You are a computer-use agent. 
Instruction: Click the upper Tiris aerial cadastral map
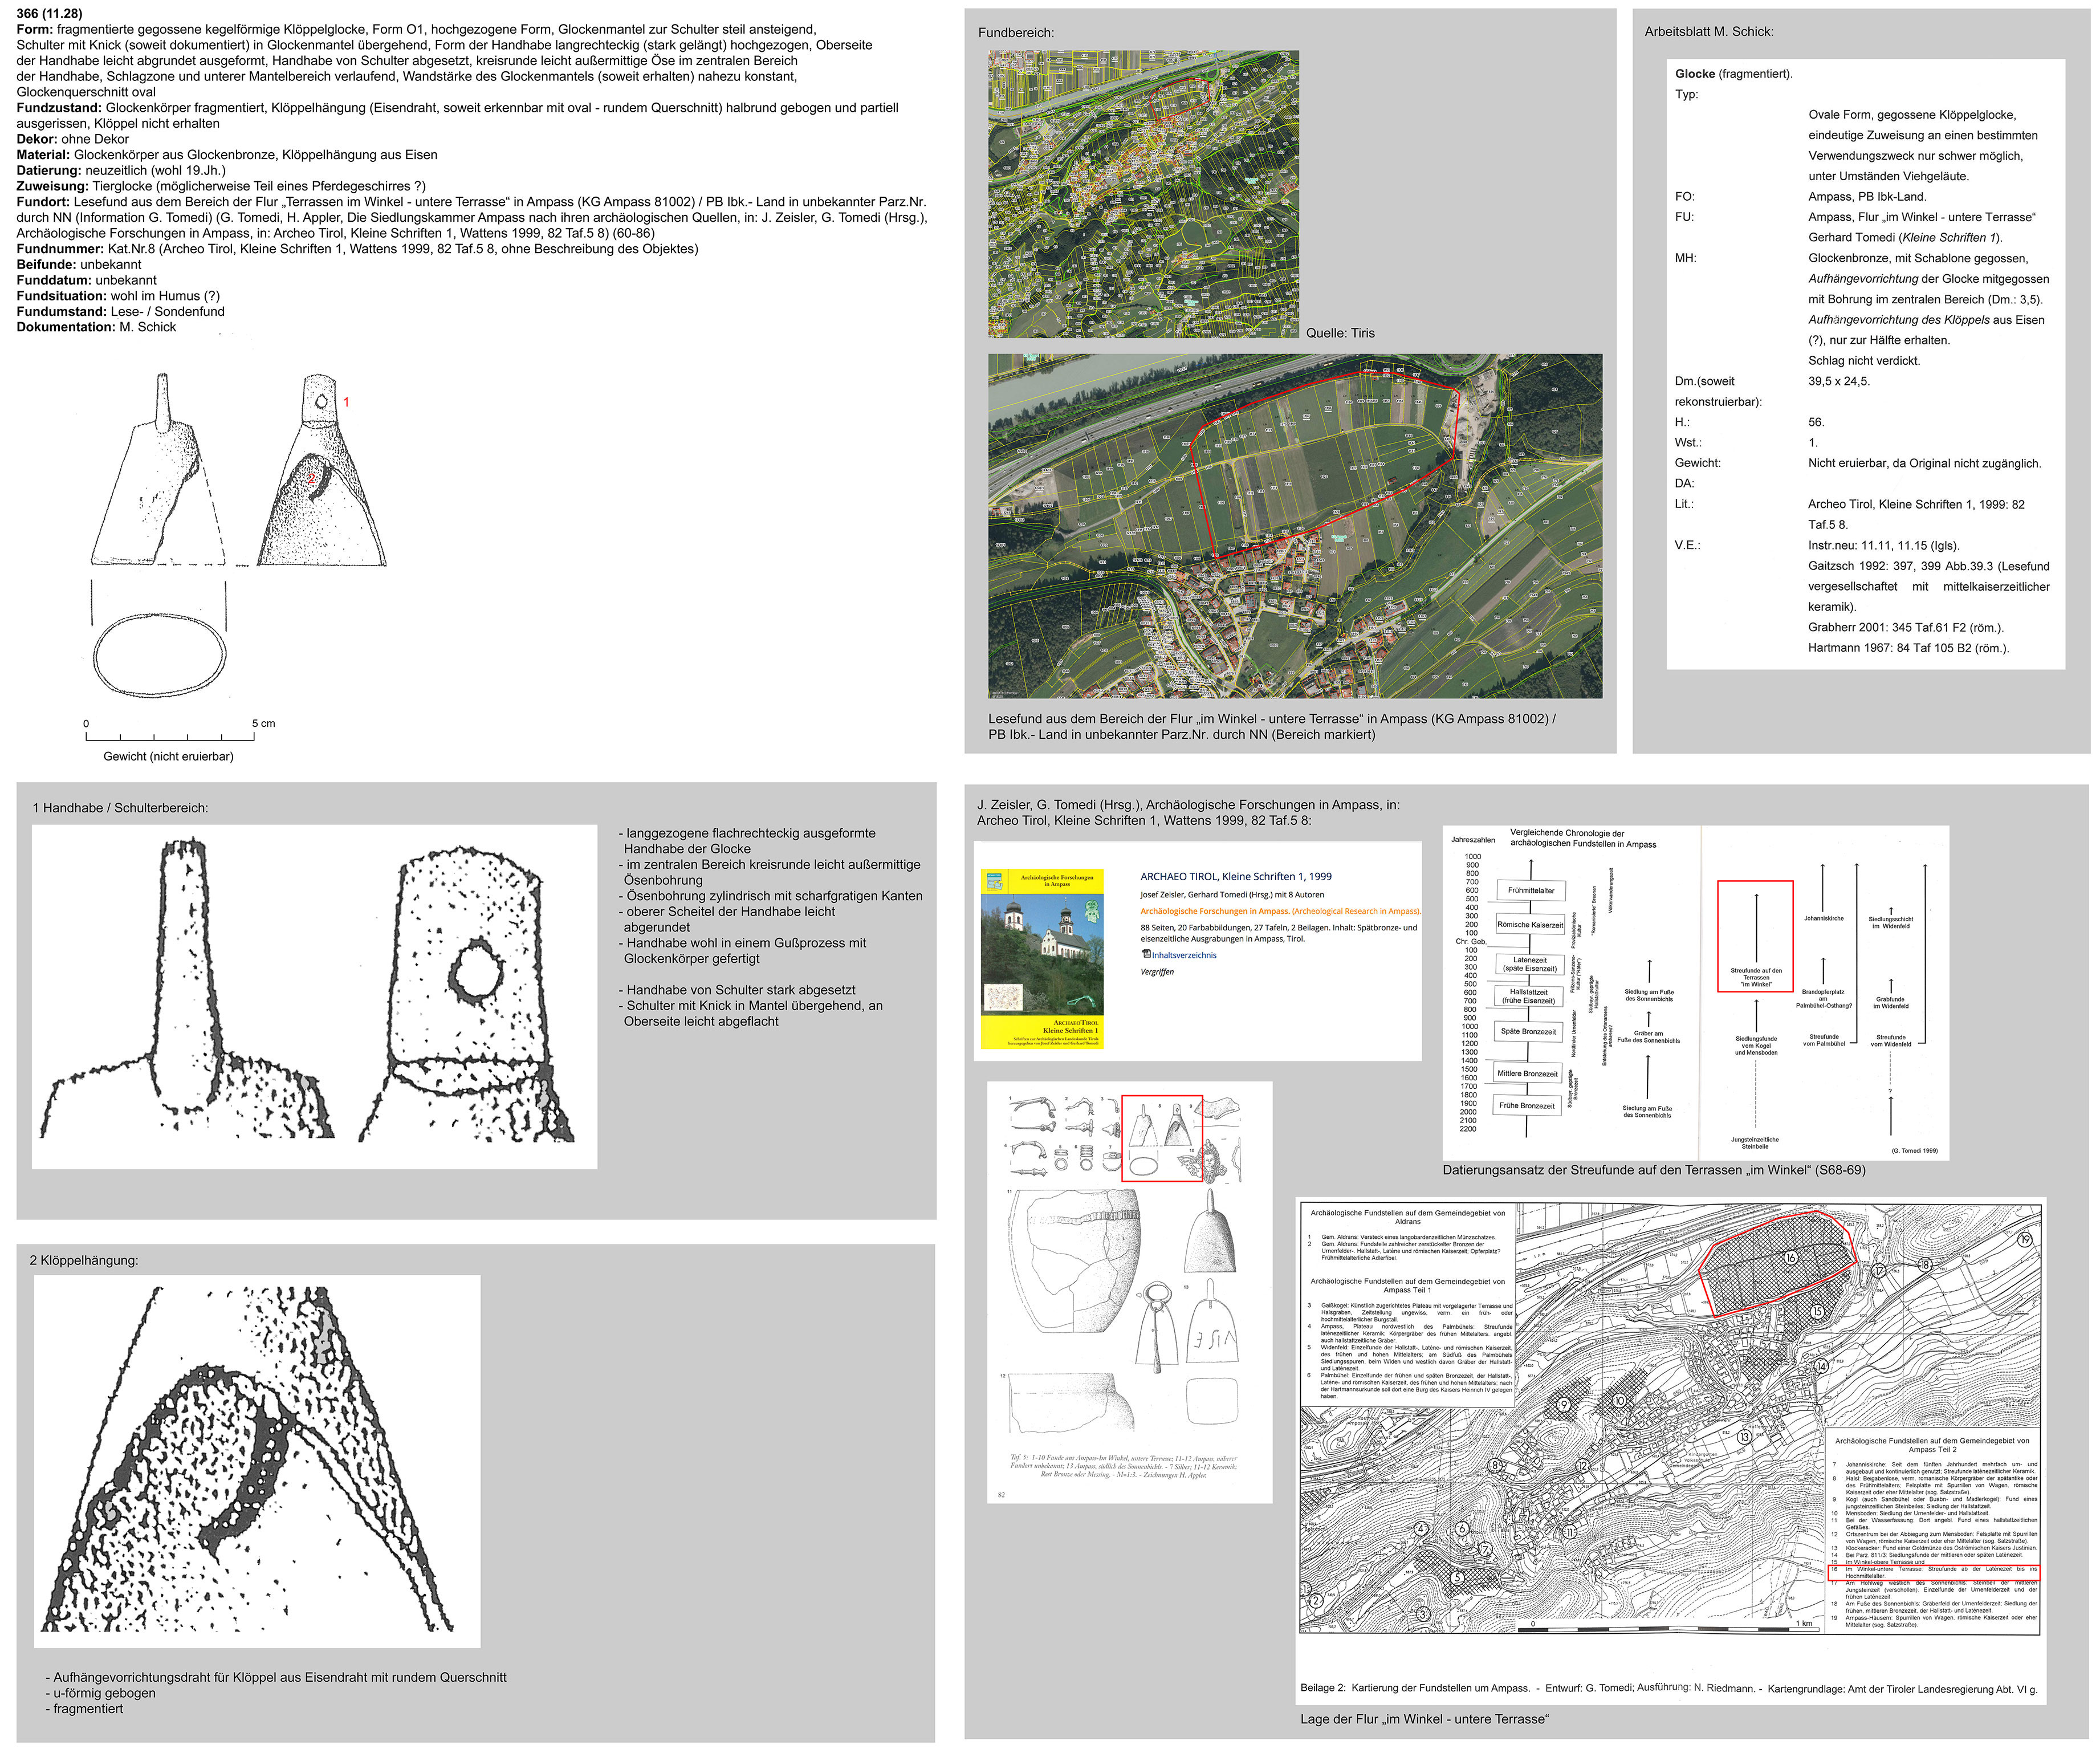tap(1143, 194)
